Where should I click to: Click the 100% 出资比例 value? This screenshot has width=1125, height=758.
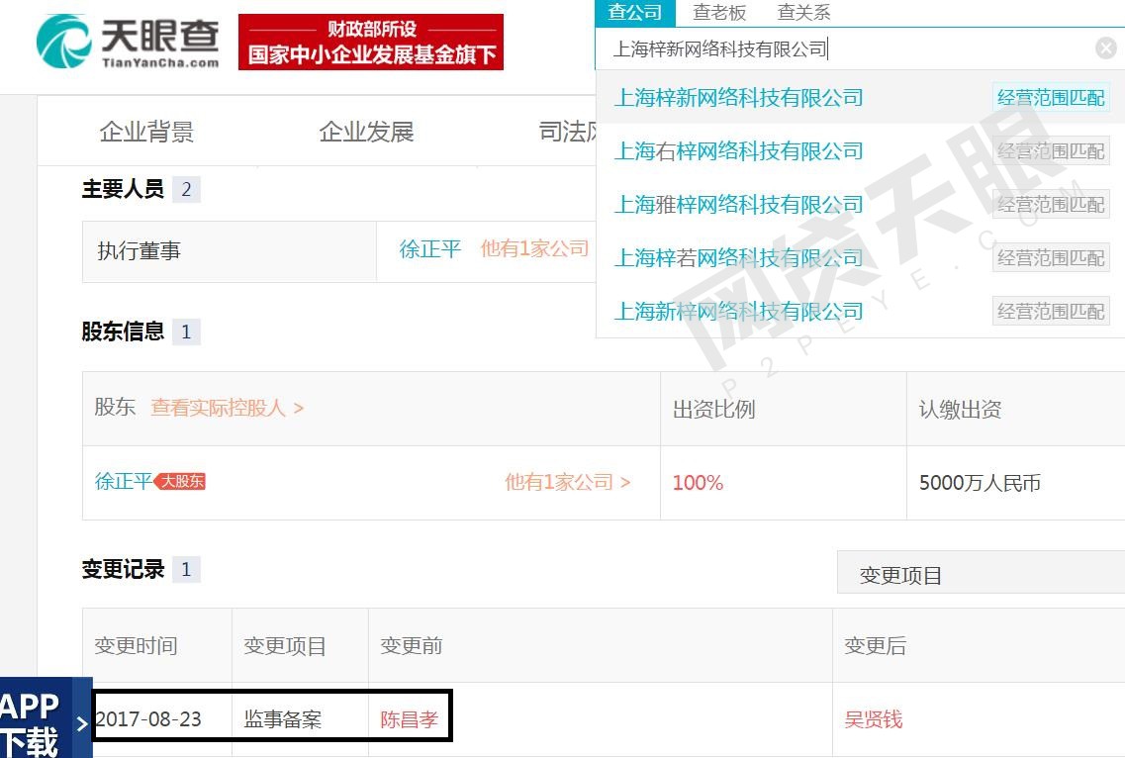pyautogui.click(x=698, y=482)
